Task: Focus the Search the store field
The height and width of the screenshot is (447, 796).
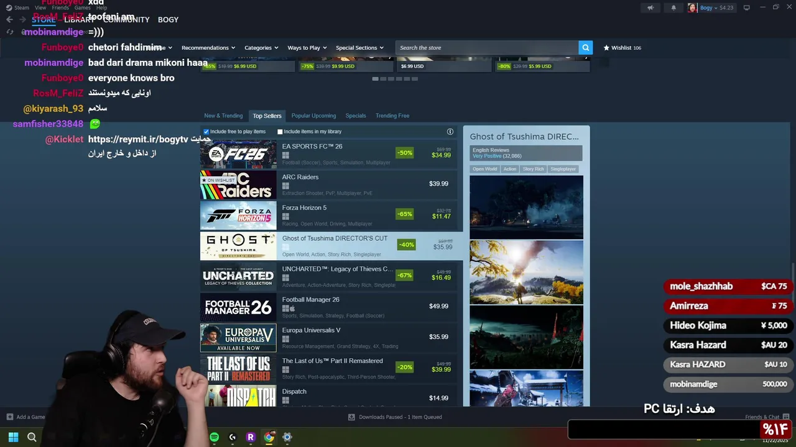Action: (x=487, y=48)
